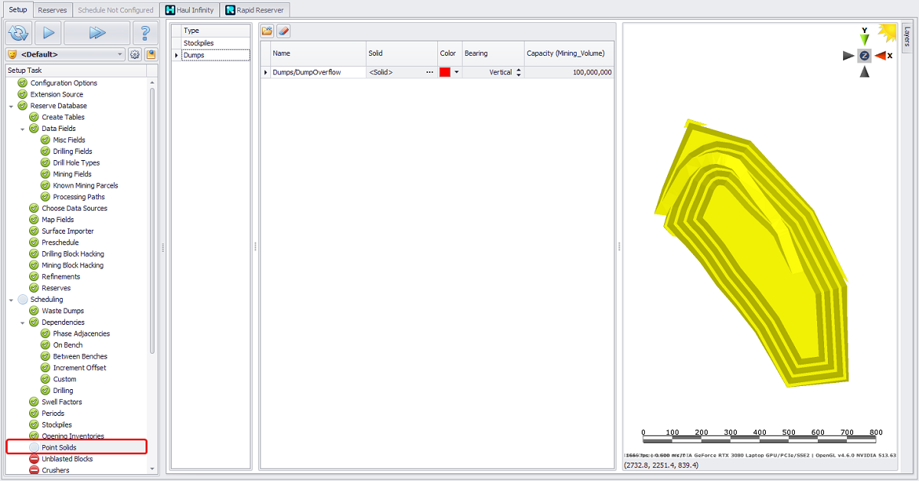Image resolution: width=919 pixels, height=481 pixels.
Task: Switch to the Setup tab
Action: pos(18,10)
